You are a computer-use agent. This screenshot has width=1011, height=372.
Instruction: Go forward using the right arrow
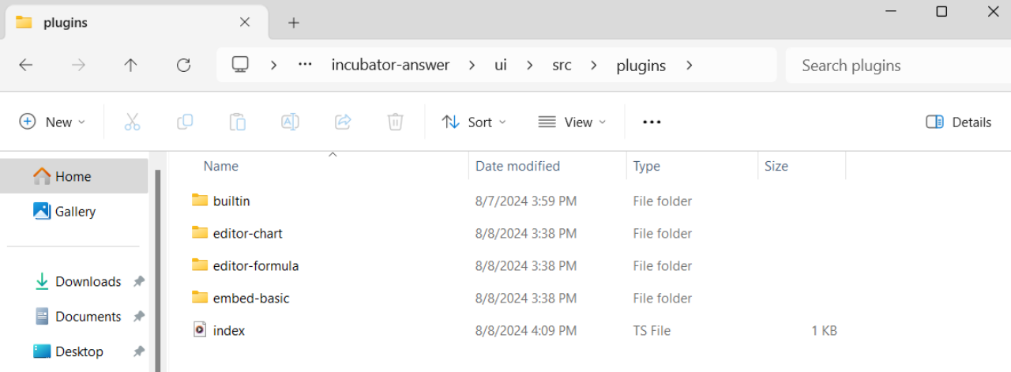point(78,66)
